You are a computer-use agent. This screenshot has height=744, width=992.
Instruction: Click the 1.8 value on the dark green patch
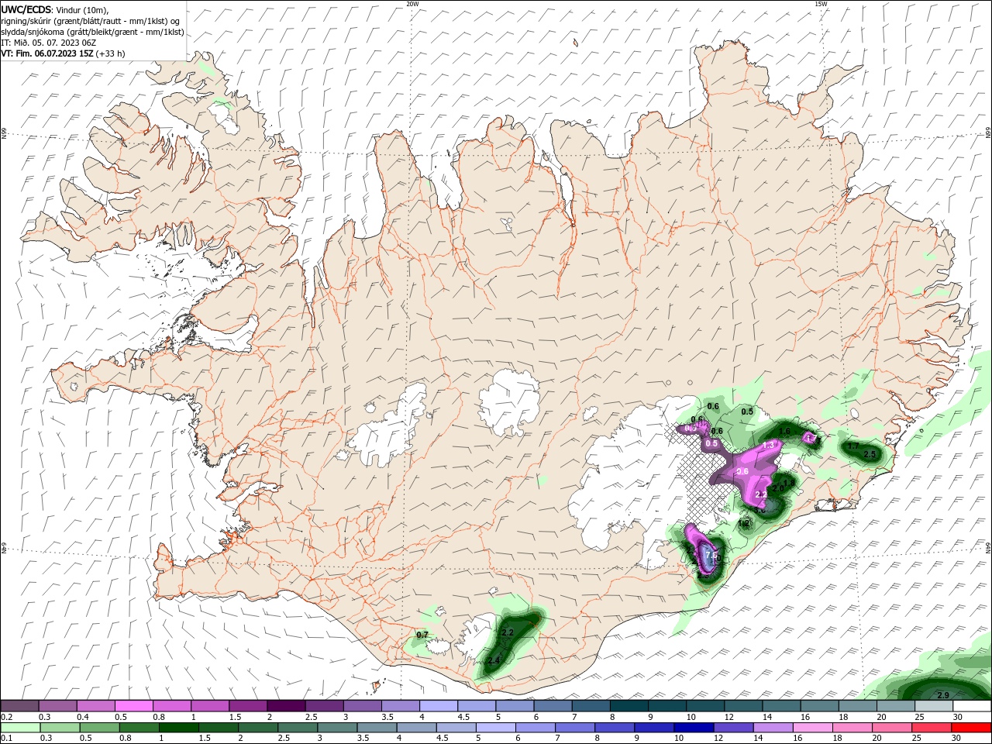(788, 483)
